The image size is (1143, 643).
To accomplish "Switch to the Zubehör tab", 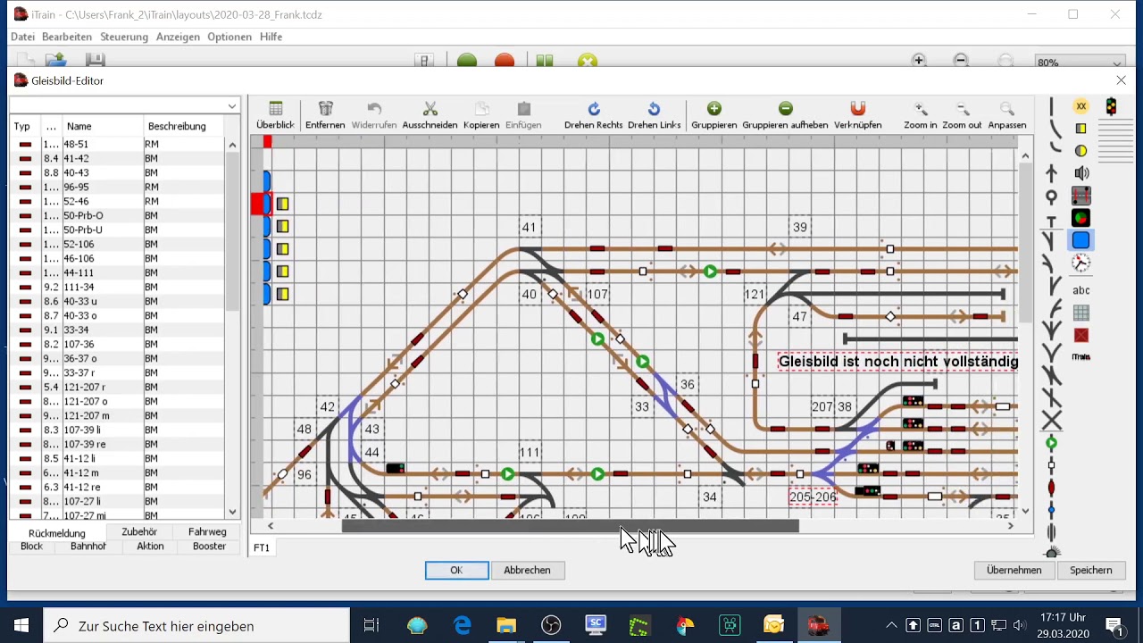I will [x=139, y=531].
